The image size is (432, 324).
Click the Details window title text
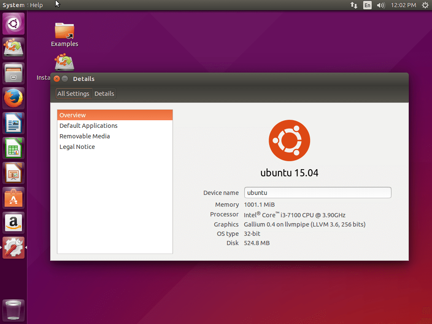coord(84,79)
